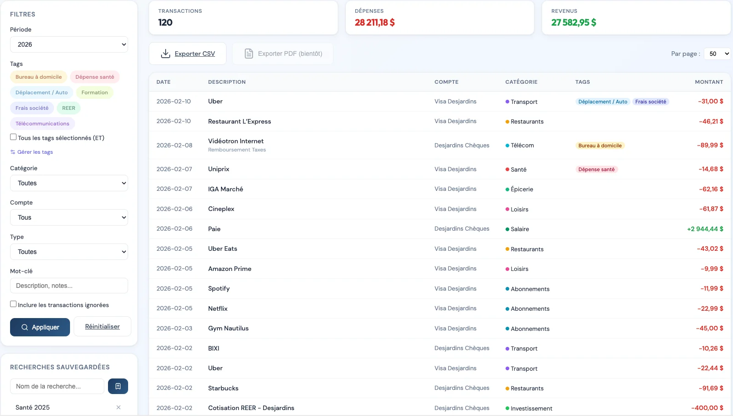Image resolution: width=733 pixels, height=416 pixels.
Task: Select the Télécommunications tag chip
Action: point(43,124)
